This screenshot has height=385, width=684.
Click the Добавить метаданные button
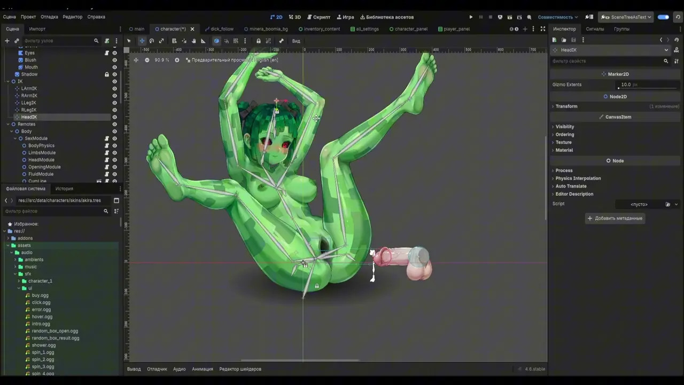(615, 218)
